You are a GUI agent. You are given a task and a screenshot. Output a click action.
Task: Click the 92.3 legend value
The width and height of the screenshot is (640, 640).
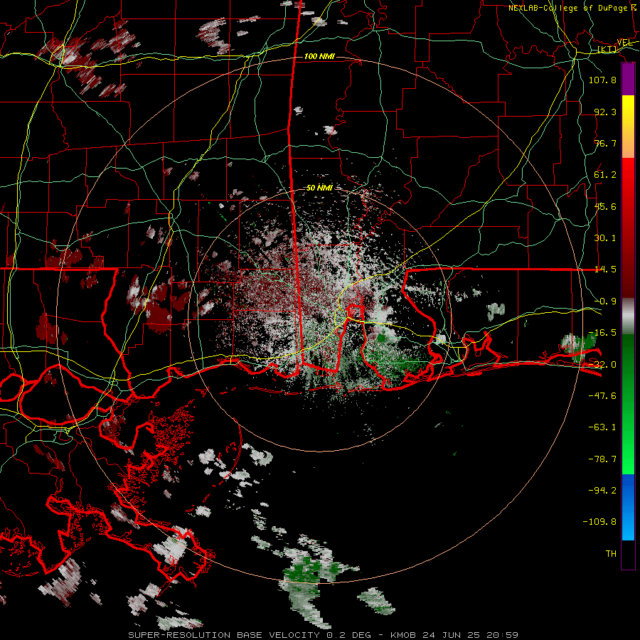coord(605,112)
